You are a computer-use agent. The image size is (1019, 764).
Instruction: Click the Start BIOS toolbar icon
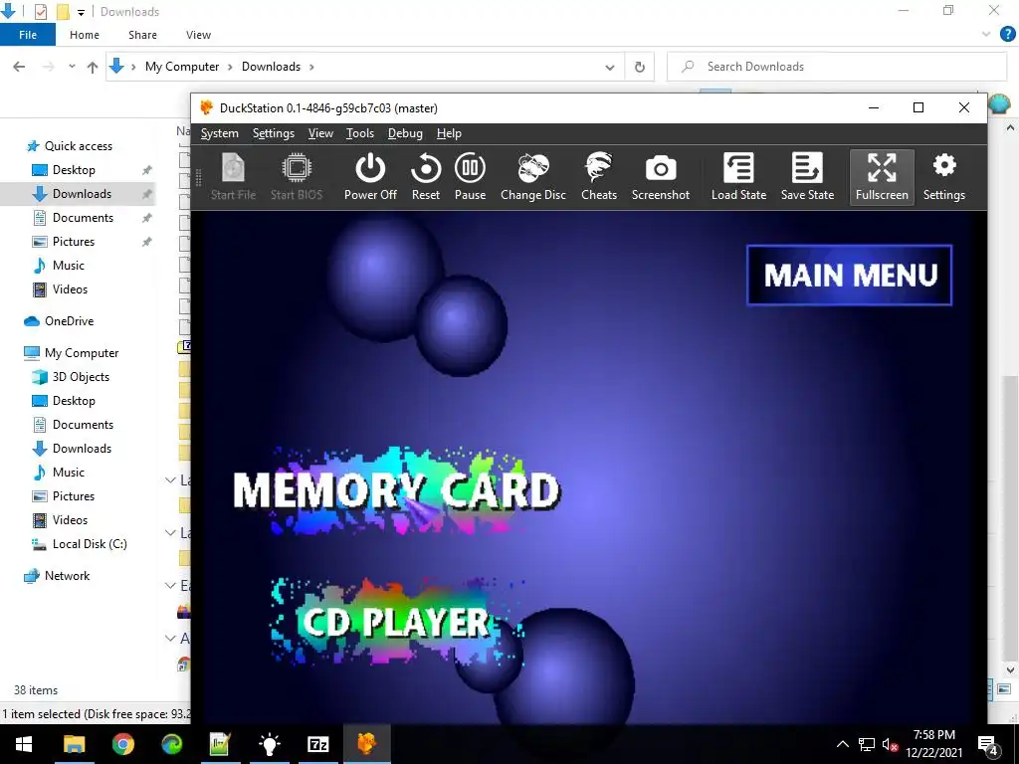point(297,177)
